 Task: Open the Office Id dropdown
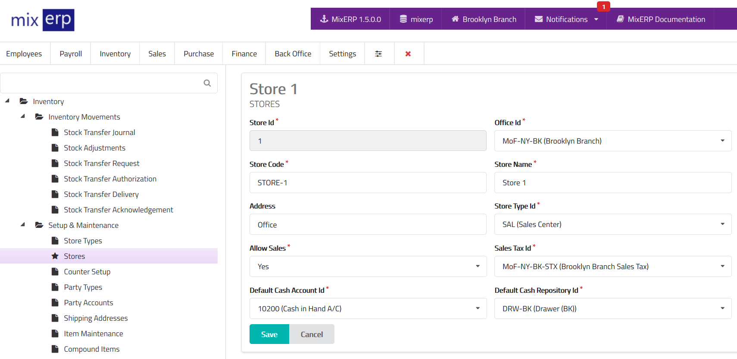click(612, 141)
